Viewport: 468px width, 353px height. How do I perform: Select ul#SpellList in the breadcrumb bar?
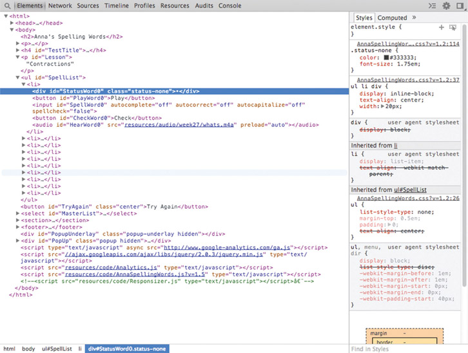[x=57, y=348]
